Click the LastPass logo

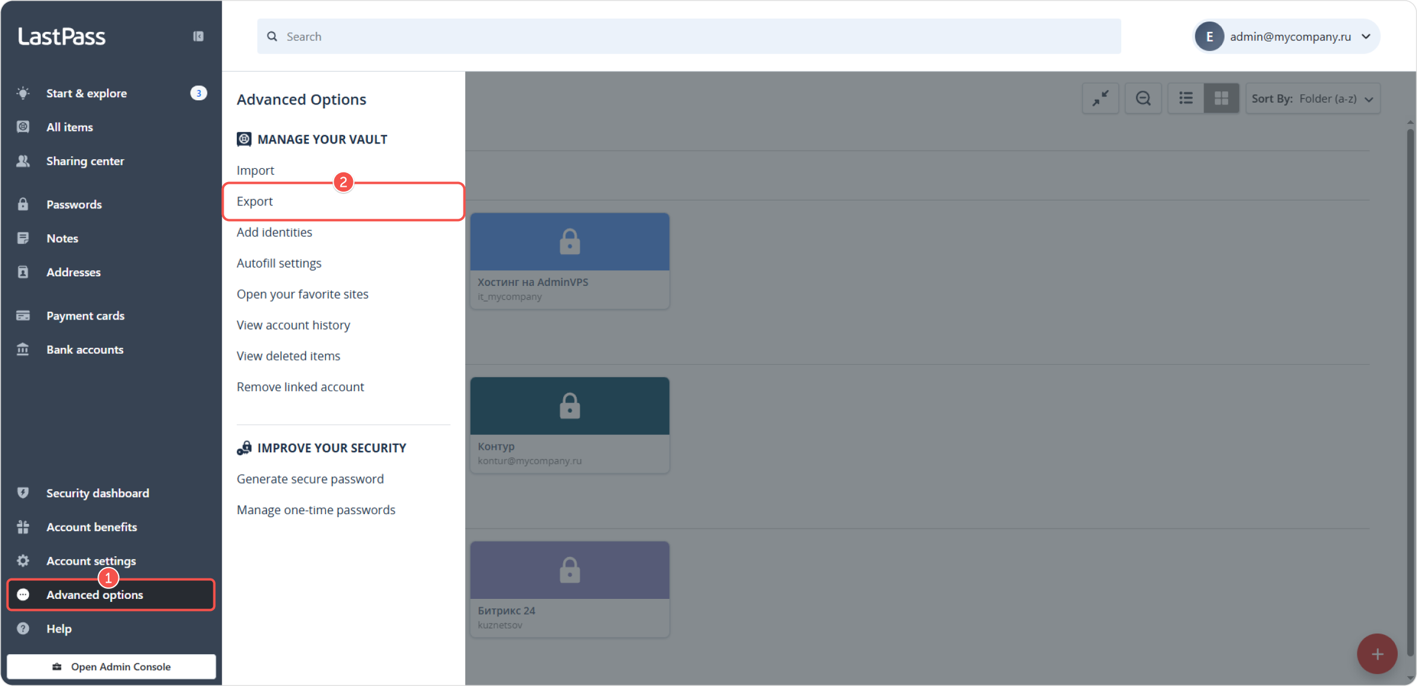click(x=62, y=37)
